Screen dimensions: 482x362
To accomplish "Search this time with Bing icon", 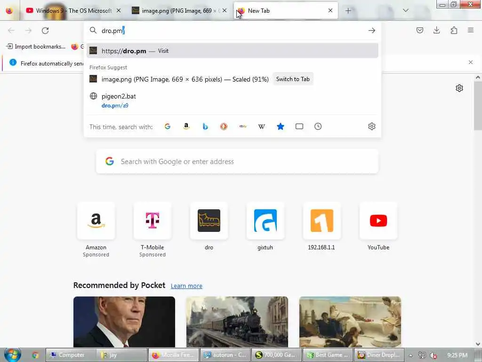I will pos(205,126).
